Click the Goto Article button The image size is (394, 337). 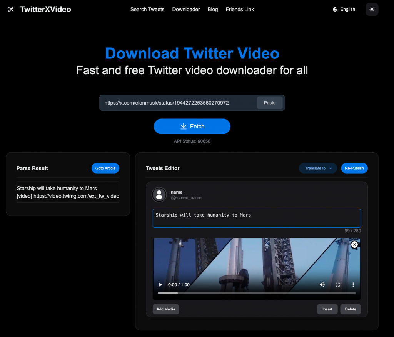105,168
